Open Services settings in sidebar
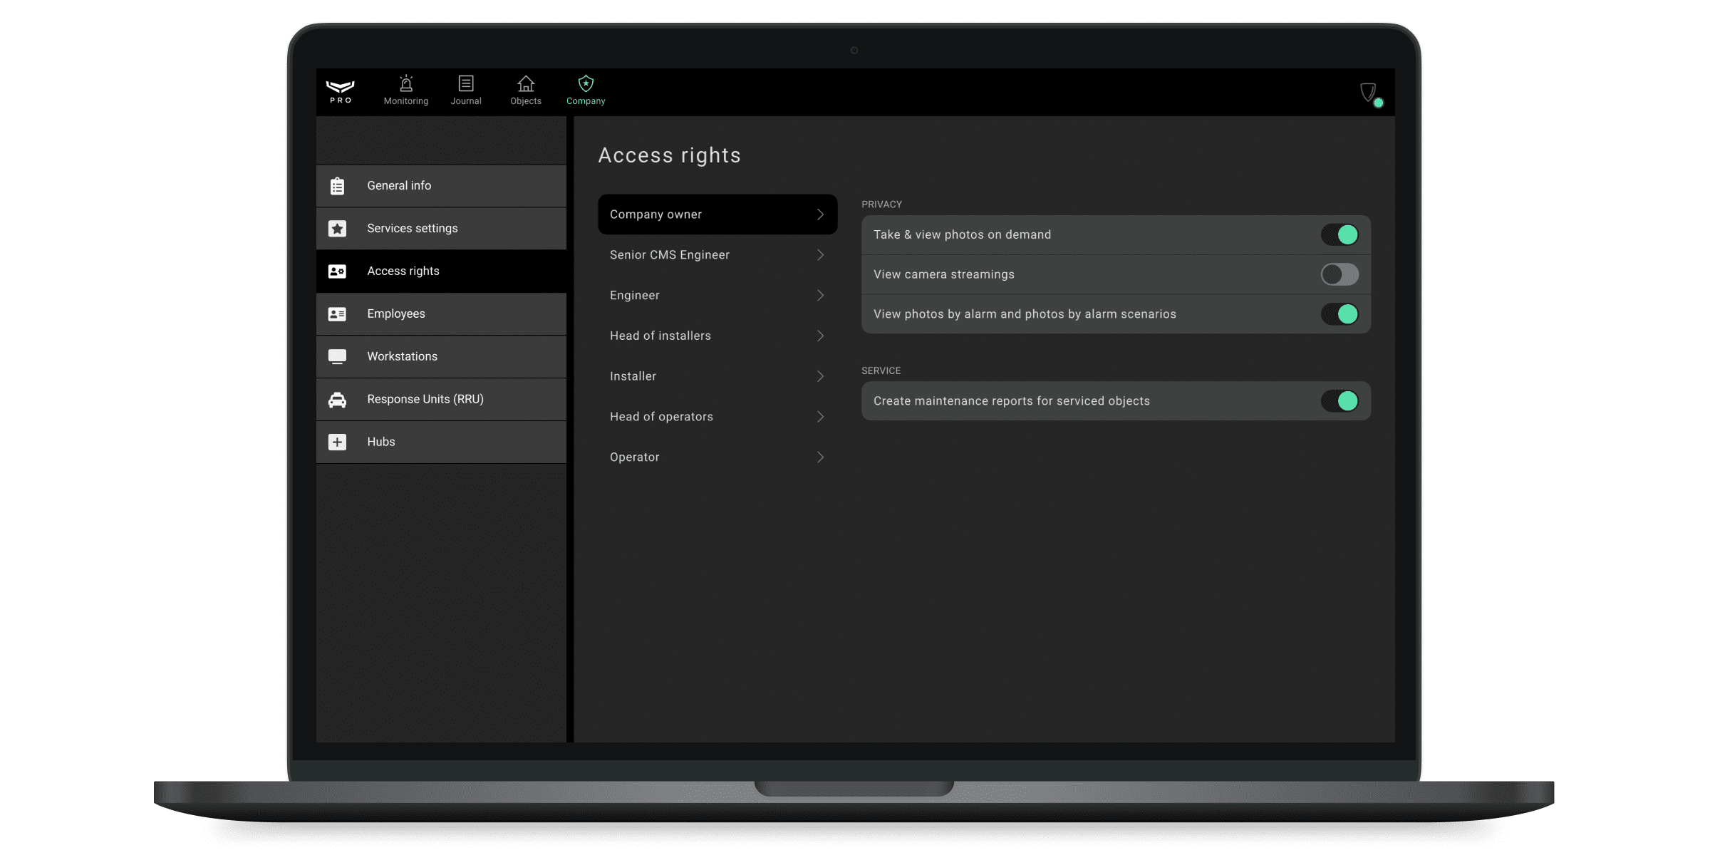1710x855 pixels. click(440, 228)
